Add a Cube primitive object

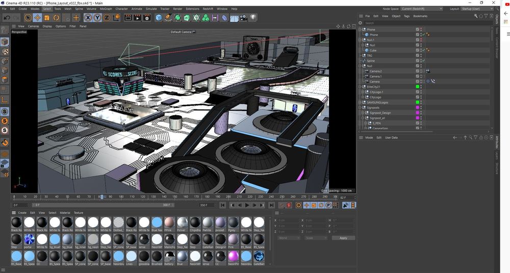pyautogui.click(x=159, y=18)
